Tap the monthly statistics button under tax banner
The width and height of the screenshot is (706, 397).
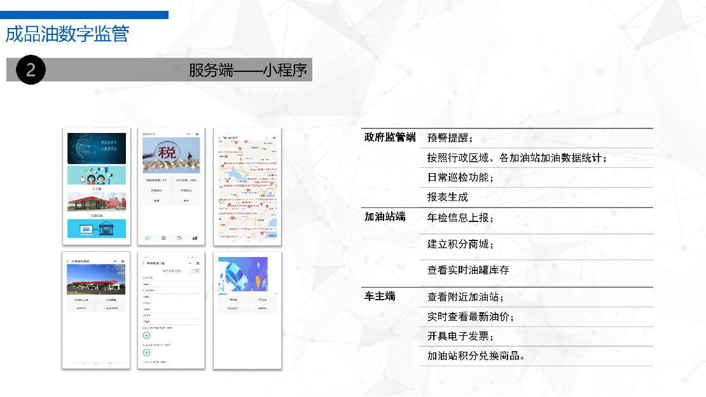pos(156,190)
